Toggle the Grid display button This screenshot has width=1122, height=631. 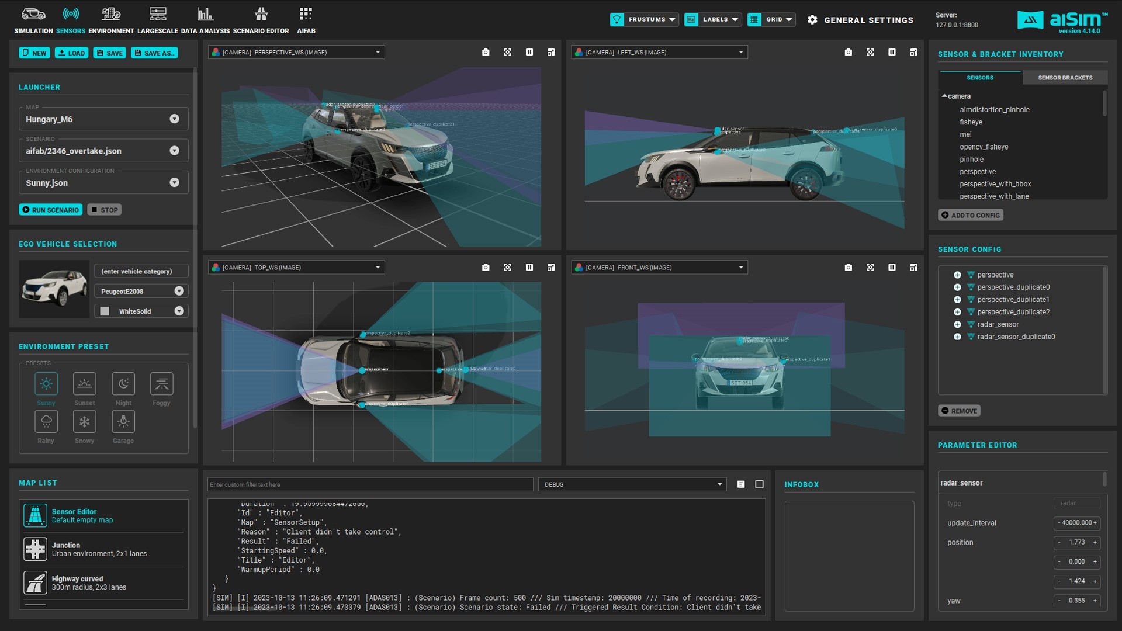[754, 20]
